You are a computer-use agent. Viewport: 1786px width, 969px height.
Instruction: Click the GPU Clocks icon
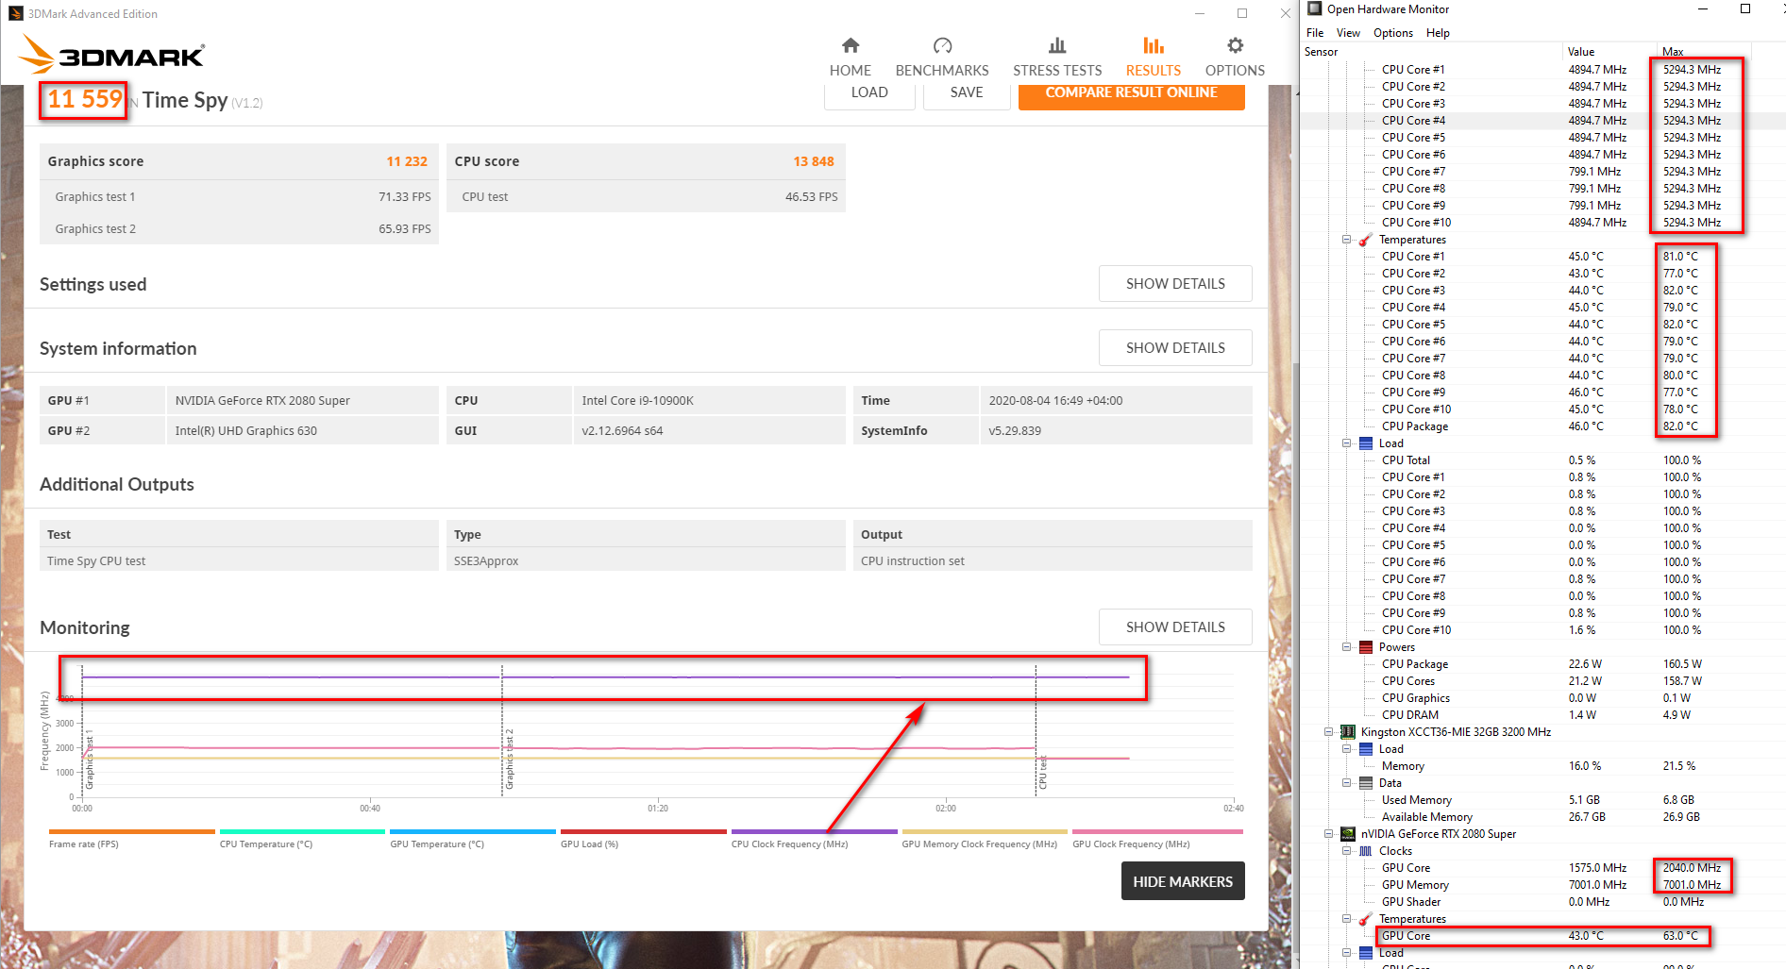pos(1365,851)
